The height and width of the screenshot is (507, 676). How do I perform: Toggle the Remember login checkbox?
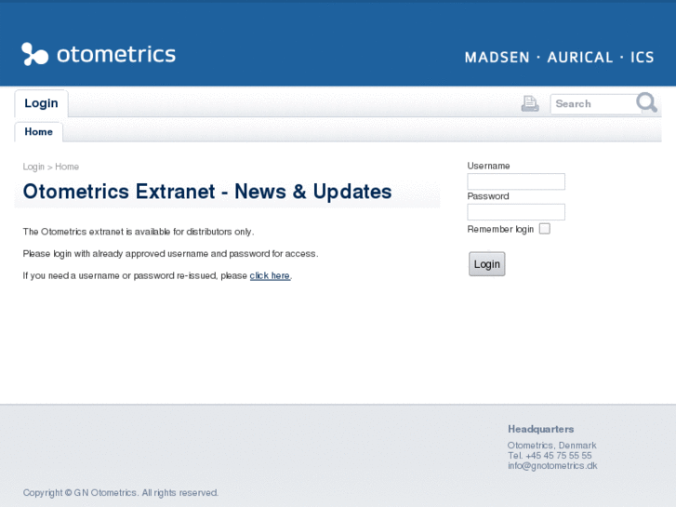[x=545, y=229]
